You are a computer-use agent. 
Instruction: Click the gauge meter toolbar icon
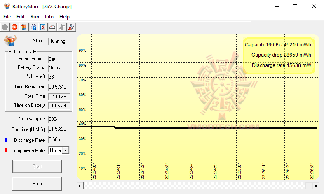(52, 27)
